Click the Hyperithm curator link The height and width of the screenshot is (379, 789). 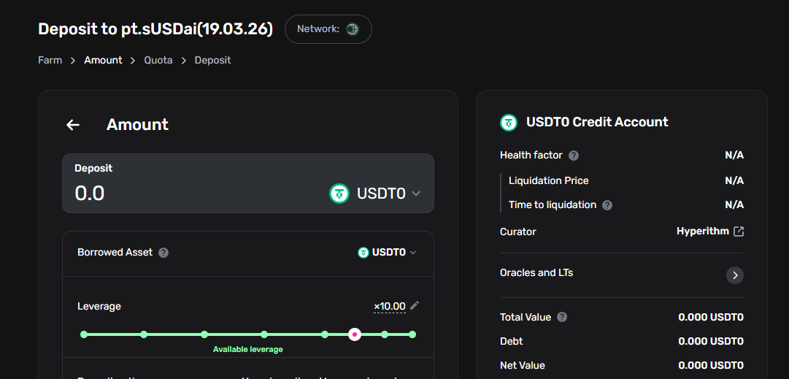702,231
